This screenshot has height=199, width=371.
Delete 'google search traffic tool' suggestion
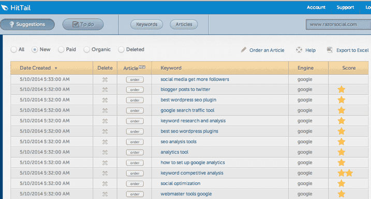pos(105,110)
